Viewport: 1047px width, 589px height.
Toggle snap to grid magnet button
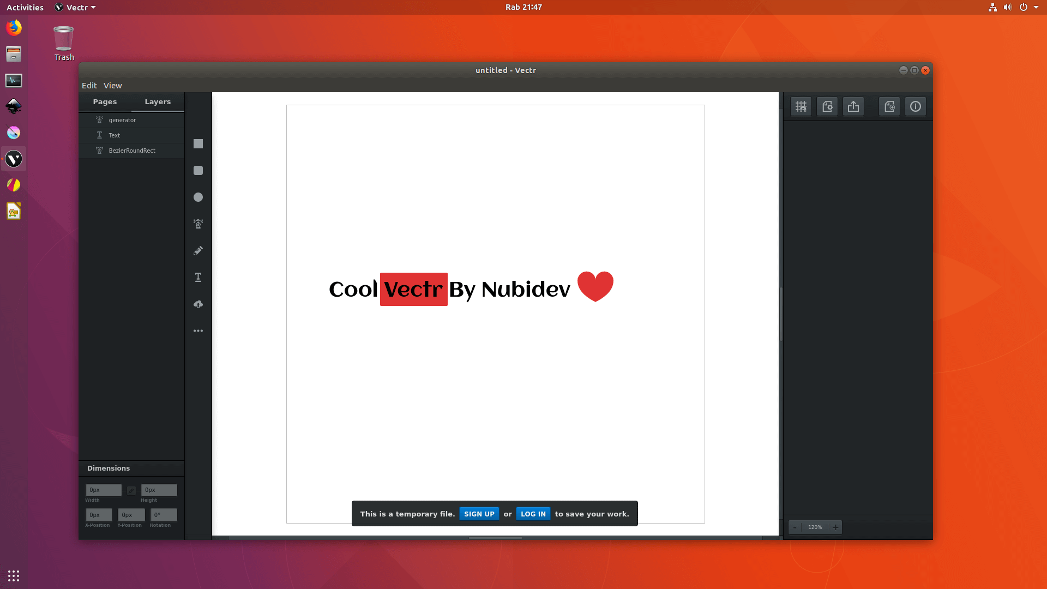801,107
